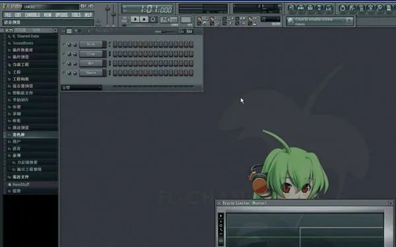Expand the Soundfonts folder in the browser

click(22, 43)
